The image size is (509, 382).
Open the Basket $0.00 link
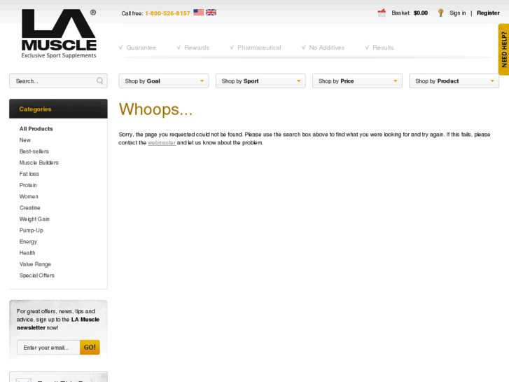click(410, 13)
